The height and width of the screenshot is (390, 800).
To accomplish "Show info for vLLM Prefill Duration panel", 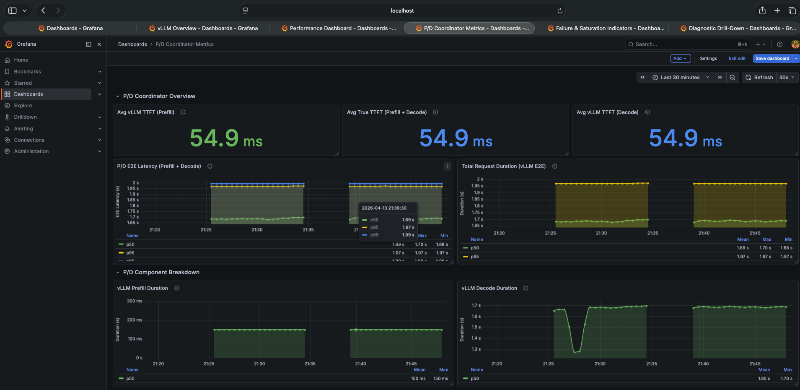I will point(177,288).
